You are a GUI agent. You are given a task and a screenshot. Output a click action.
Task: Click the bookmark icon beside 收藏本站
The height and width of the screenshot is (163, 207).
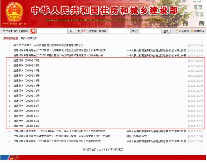click(192, 31)
